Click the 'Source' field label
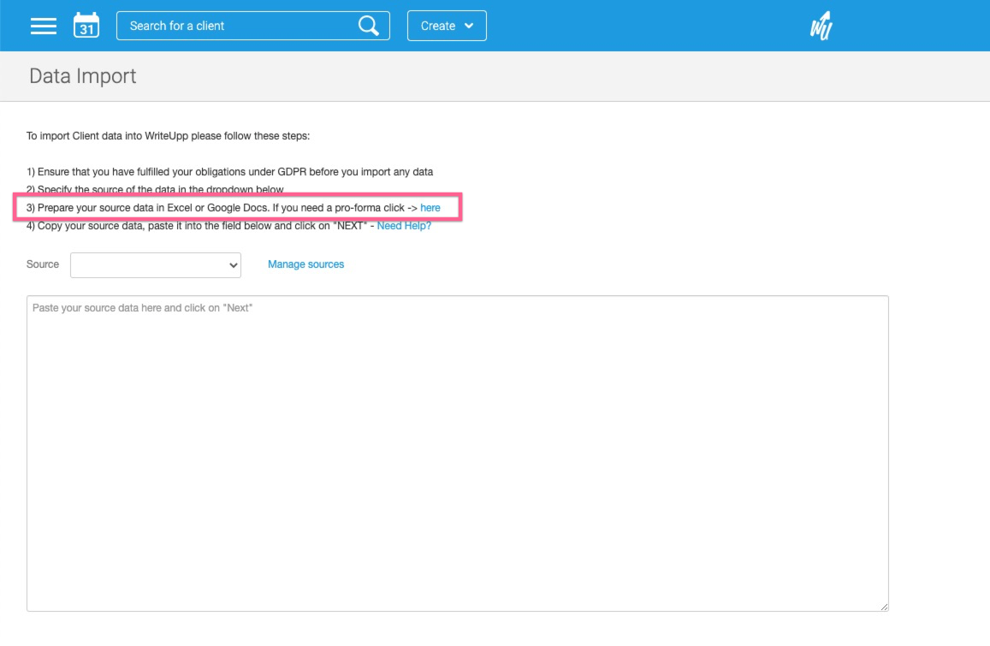 pyautogui.click(x=43, y=264)
